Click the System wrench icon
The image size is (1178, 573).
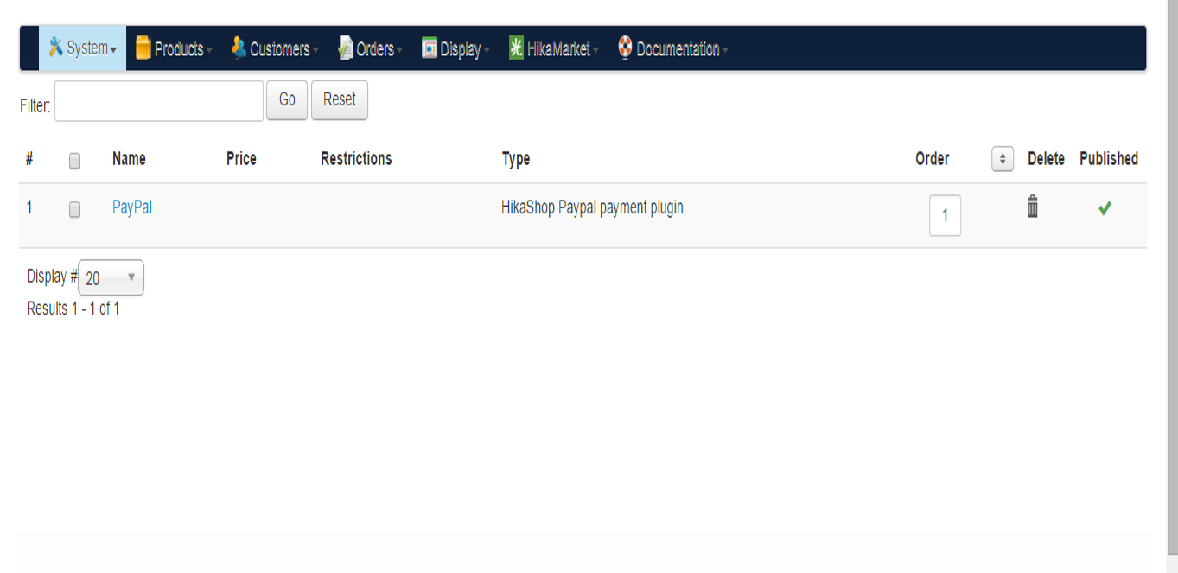pyautogui.click(x=56, y=47)
